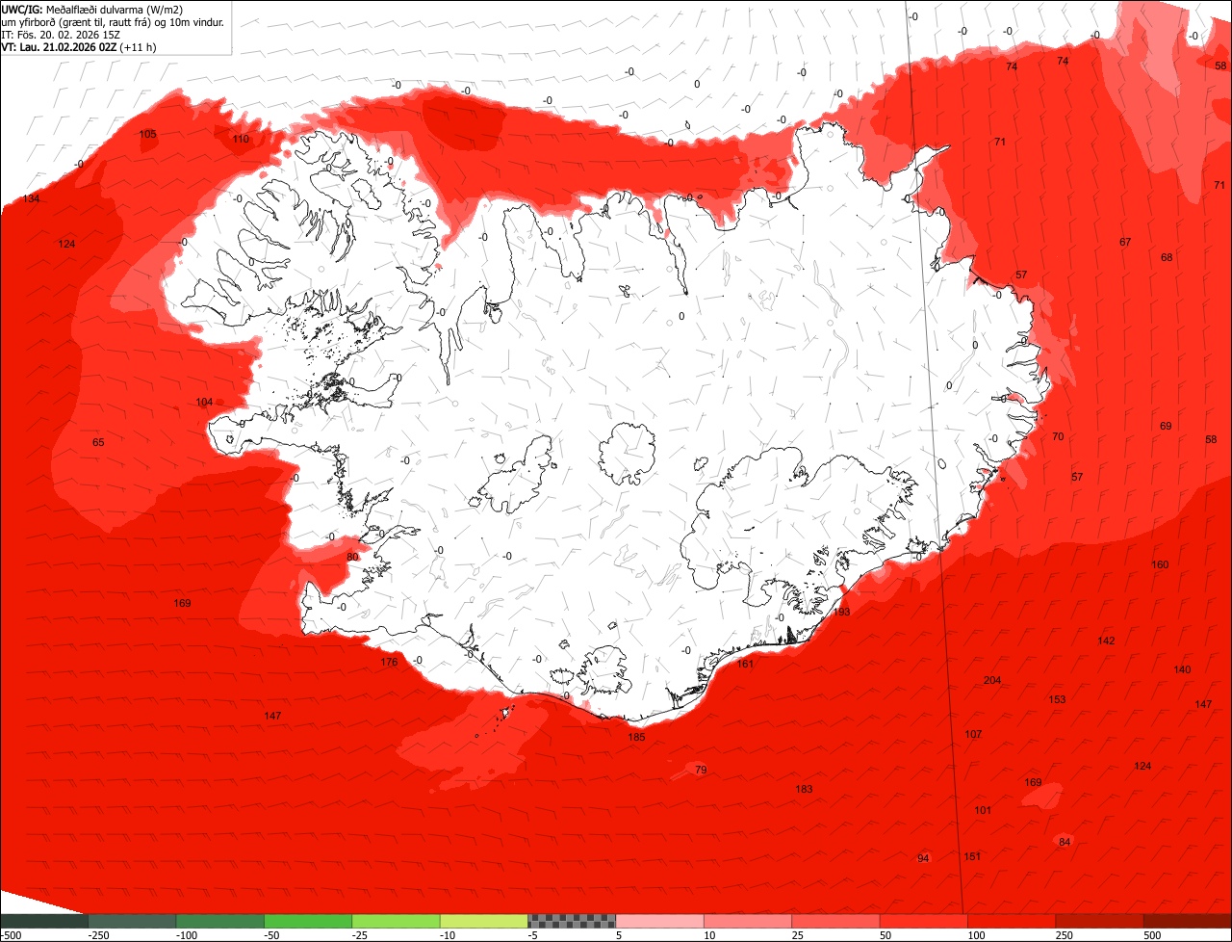The height and width of the screenshot is (942, 1232).
Task: Click the darkest green legend swatch above -500
Action: 43,921
